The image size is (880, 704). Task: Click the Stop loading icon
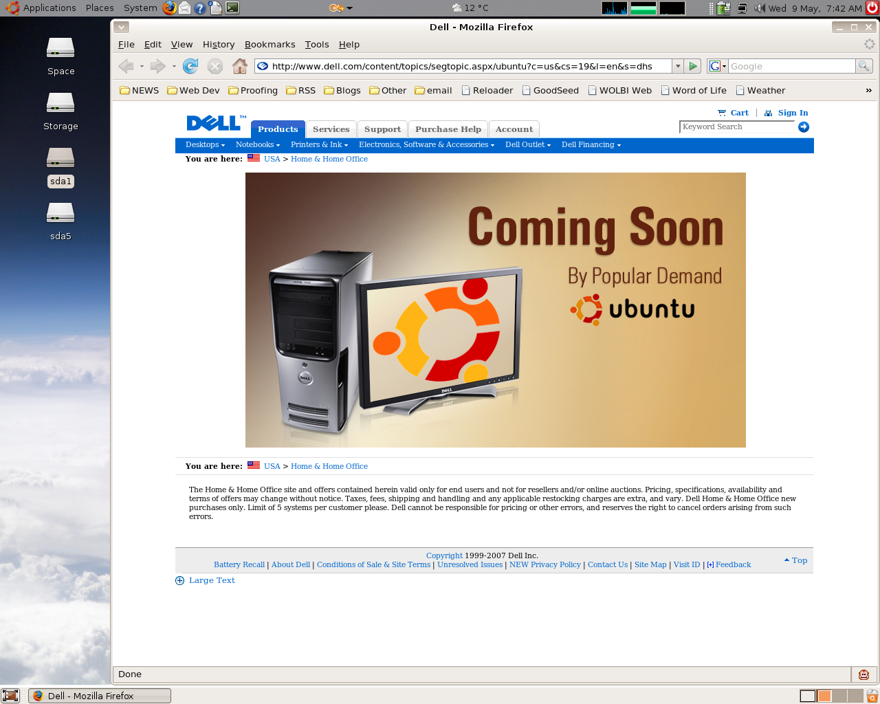pyautogui.click(x=215, y=66)
